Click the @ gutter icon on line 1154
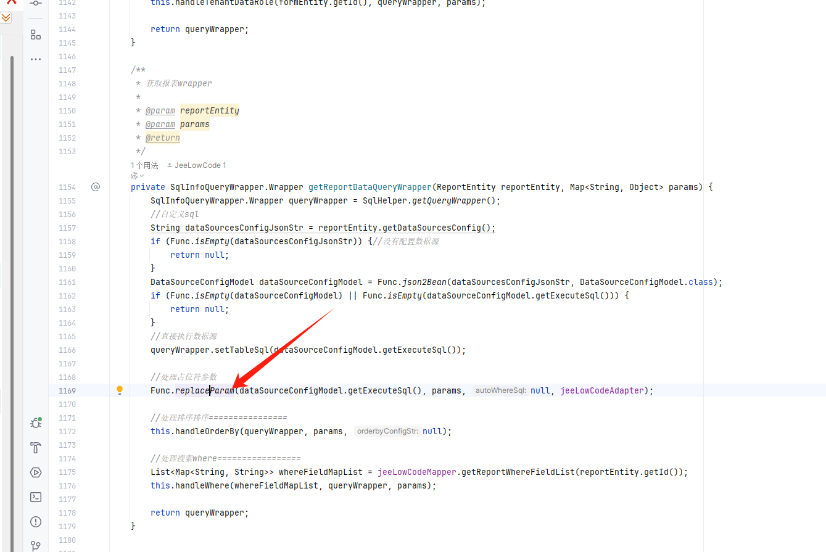 [96, 186]
